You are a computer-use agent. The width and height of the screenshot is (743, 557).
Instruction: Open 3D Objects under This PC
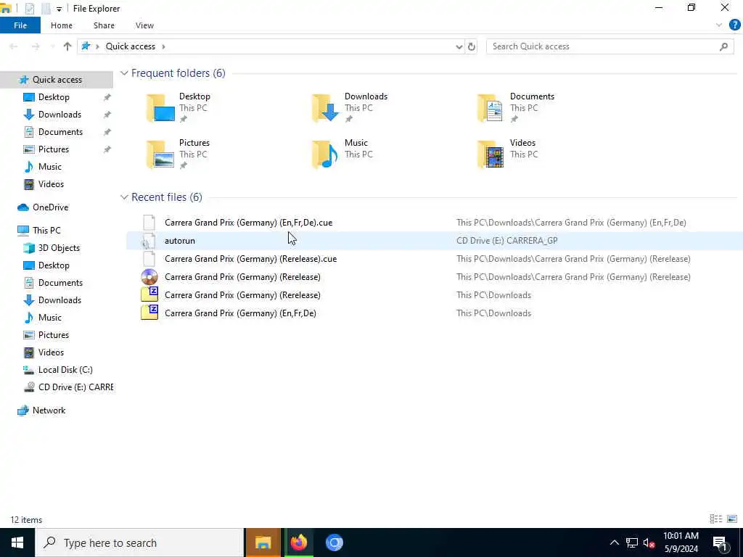click(x=59, y=248)
